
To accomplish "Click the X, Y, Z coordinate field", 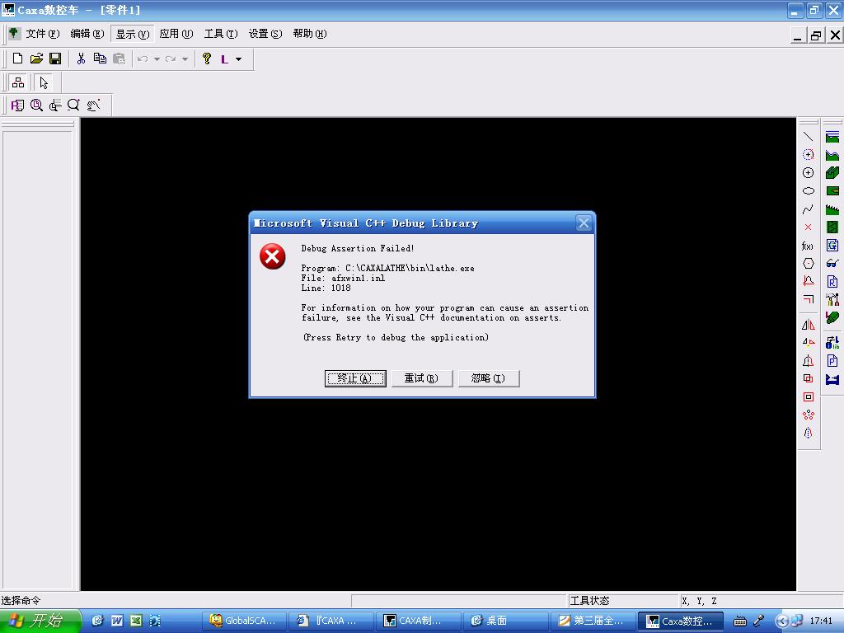I will point(761,601).
